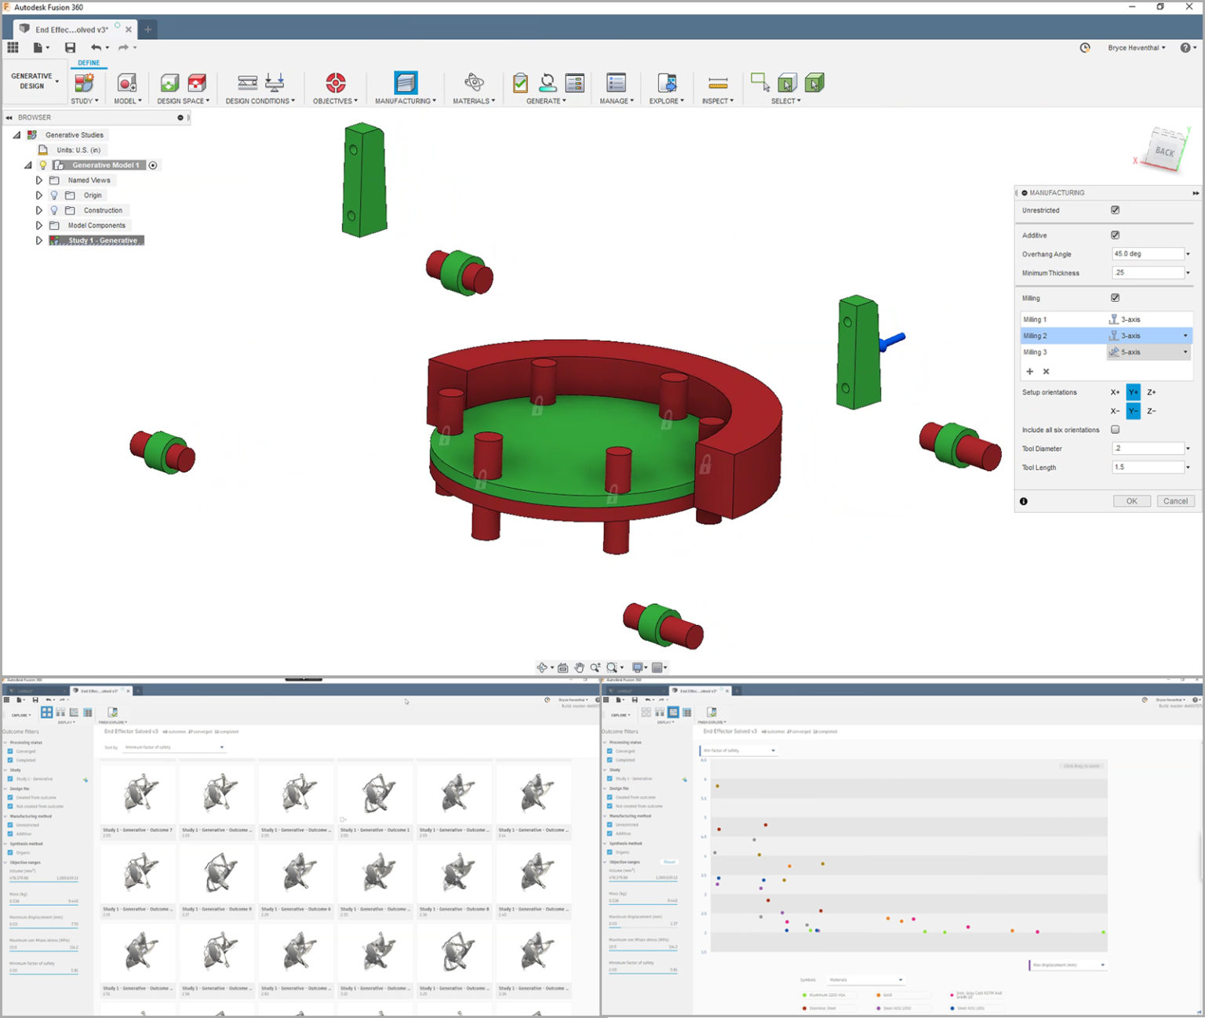Uncheck the Unrestricted manufacturing checkbox
The image size is (1205, 1018).
click(x=1115, y=210)
